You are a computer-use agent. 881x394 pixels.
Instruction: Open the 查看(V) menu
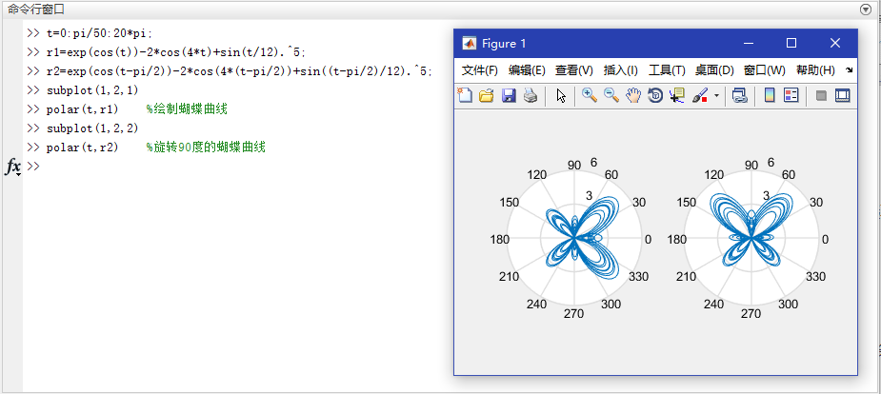(x=574, y=70)
